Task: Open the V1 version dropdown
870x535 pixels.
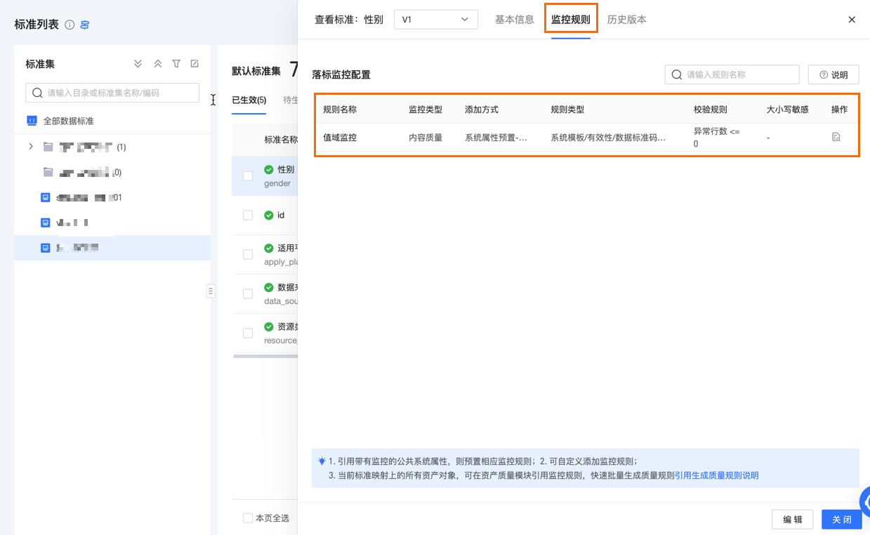Action: (x=435, y=20)
